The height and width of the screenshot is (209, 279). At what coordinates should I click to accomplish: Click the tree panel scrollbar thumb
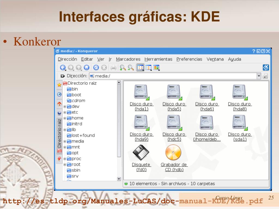coord(119,121)
